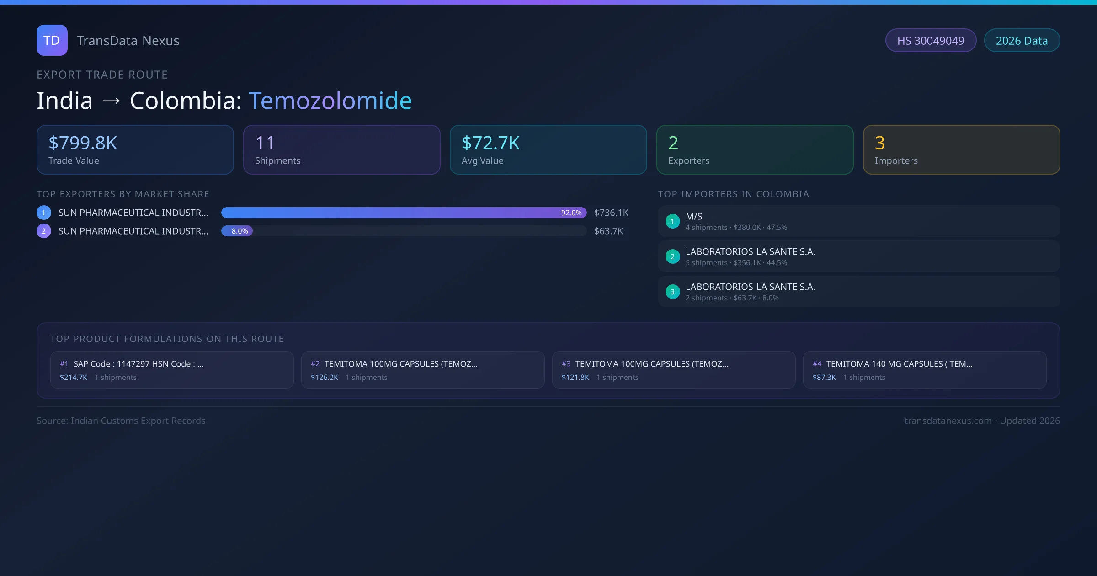Image resolution: width=1097 pixels, height=576 pixels.
Task: Open the HS 30049049 code filter
Action: coord(931,40)
